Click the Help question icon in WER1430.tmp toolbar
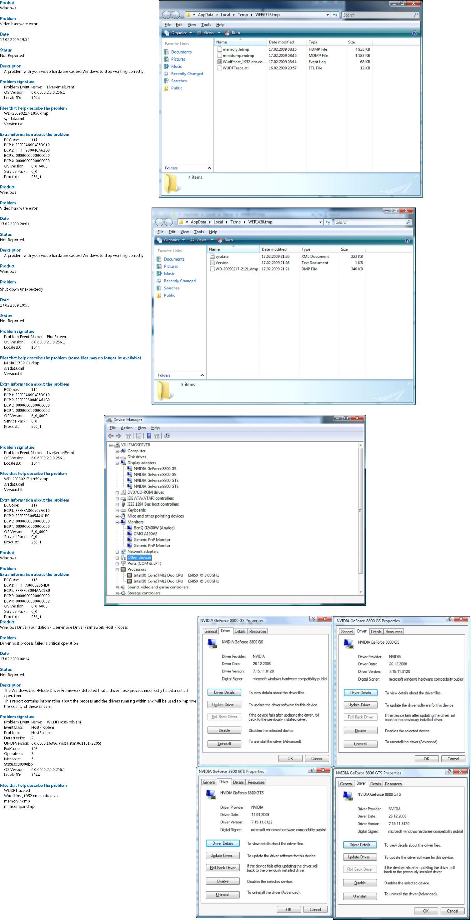471x920 pixels. (407, 240)
